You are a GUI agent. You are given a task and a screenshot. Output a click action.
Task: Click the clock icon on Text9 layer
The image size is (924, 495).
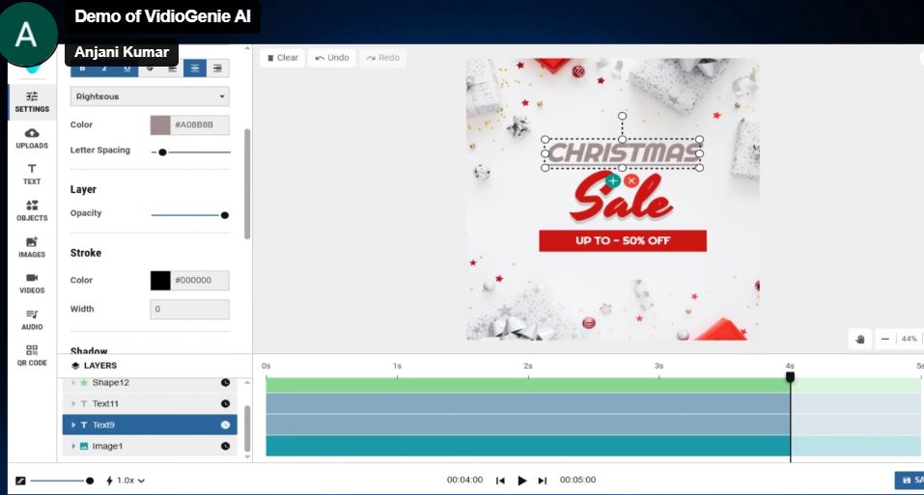pos(225,425)
